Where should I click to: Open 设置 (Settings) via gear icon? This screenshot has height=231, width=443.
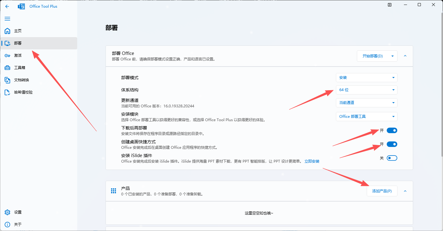point(7,212)
